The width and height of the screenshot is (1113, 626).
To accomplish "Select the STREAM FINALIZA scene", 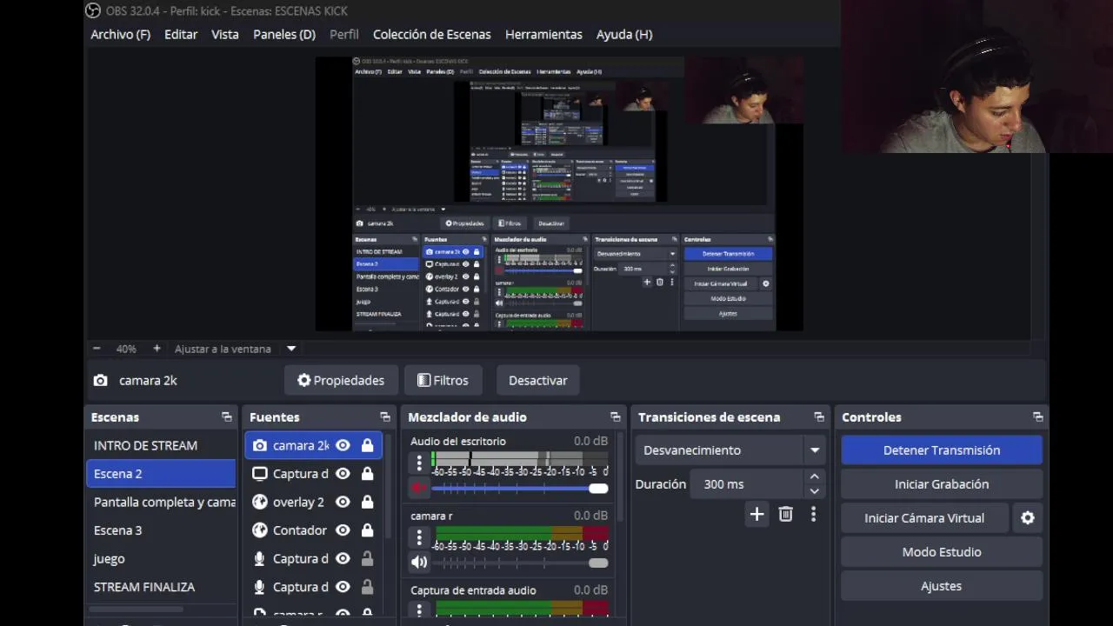I will click(162, 587).
